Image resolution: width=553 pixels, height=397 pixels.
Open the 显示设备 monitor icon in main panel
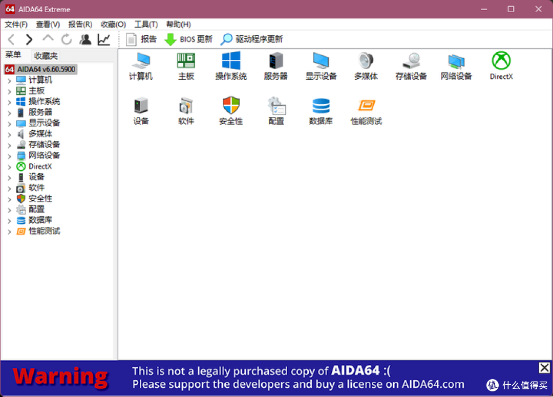321,66
